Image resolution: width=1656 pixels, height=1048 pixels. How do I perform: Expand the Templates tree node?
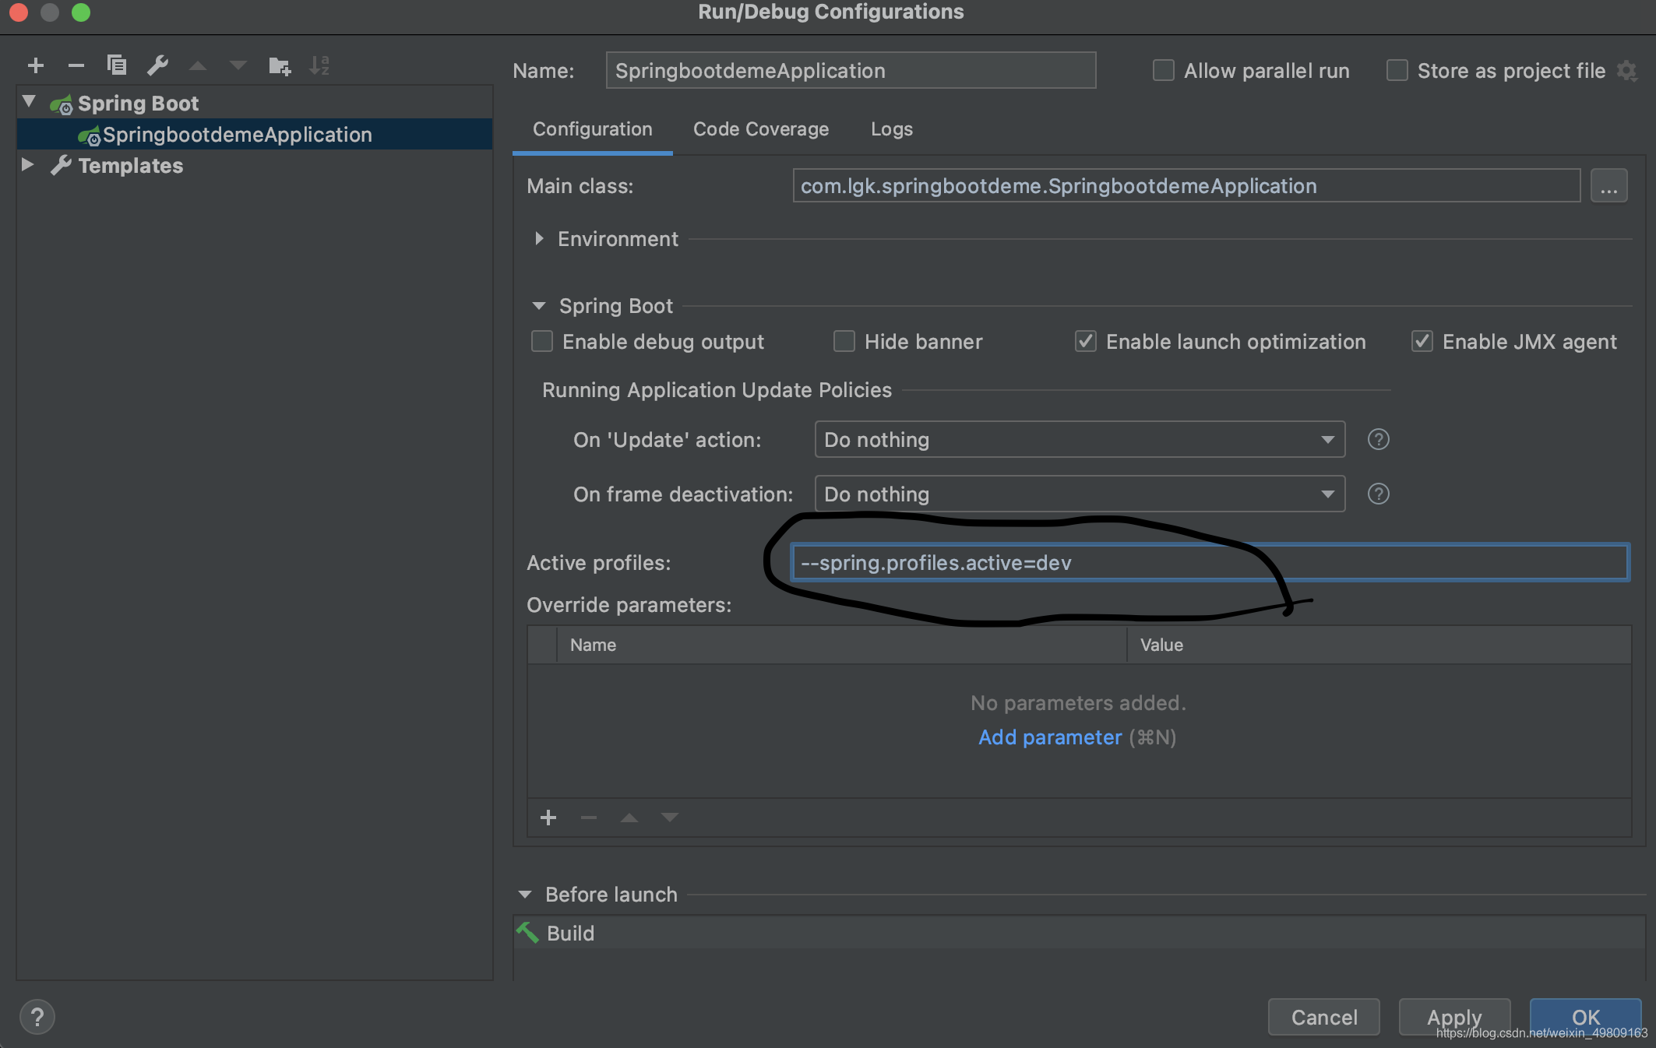28,164
